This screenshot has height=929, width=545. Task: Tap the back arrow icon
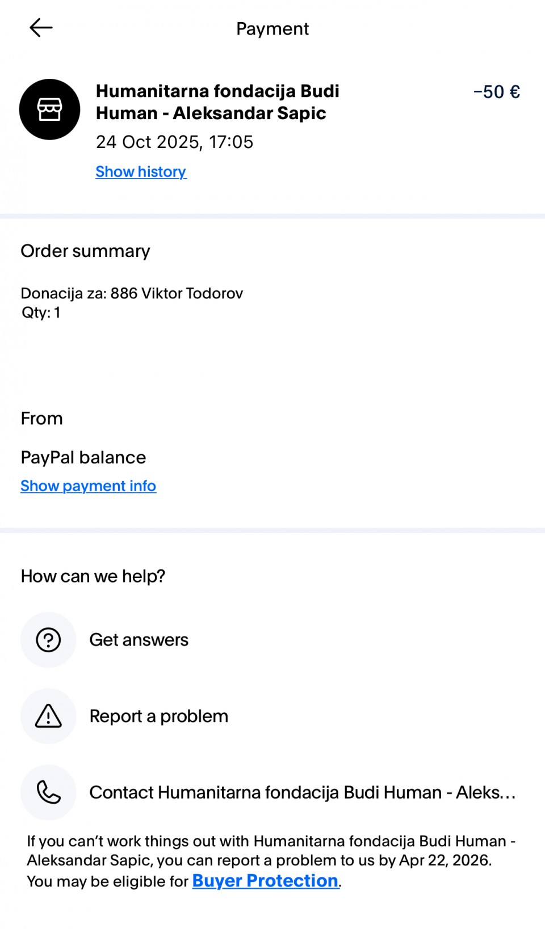[x=41, y=28]
